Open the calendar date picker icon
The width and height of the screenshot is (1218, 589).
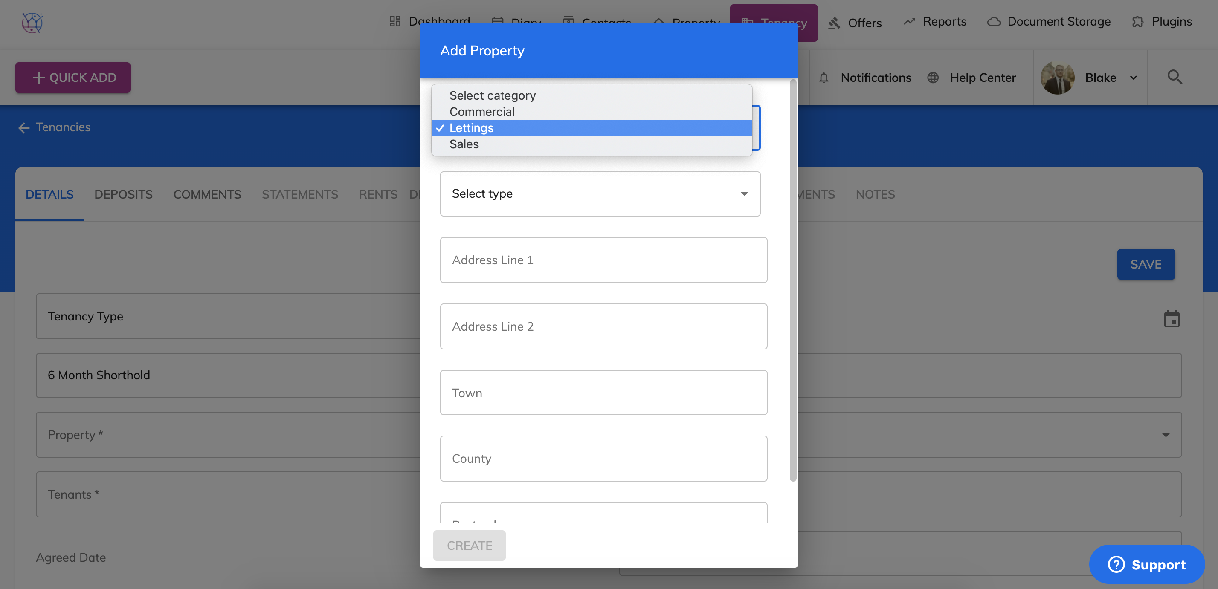(x=1171, y=319)
